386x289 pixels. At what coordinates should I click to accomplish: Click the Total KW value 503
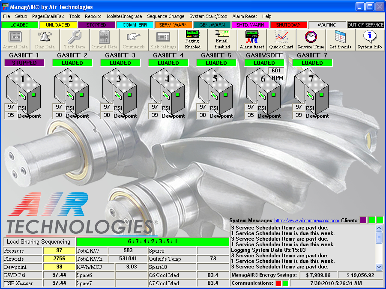pyautogui.click(x=128, y=250)
